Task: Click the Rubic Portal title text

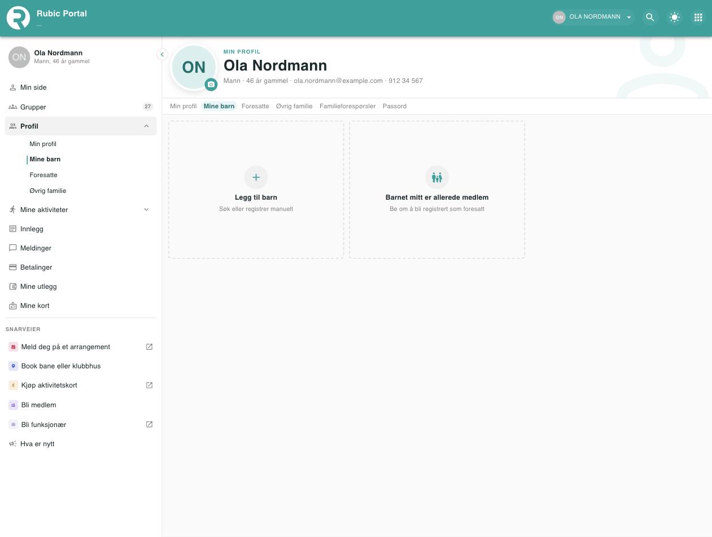Action: tap(62, 14)
